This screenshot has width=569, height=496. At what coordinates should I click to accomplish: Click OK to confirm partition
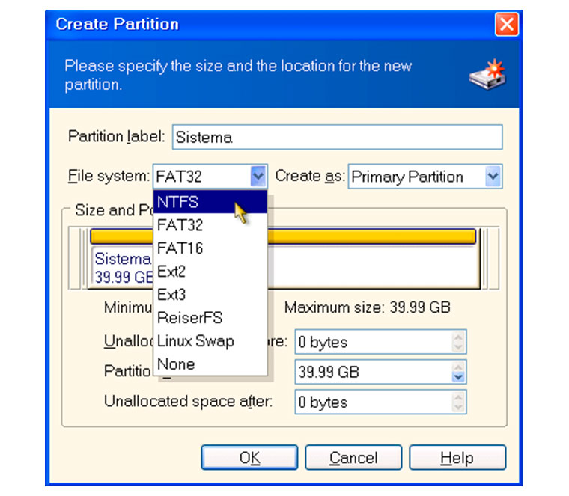(x=249, y=458)
